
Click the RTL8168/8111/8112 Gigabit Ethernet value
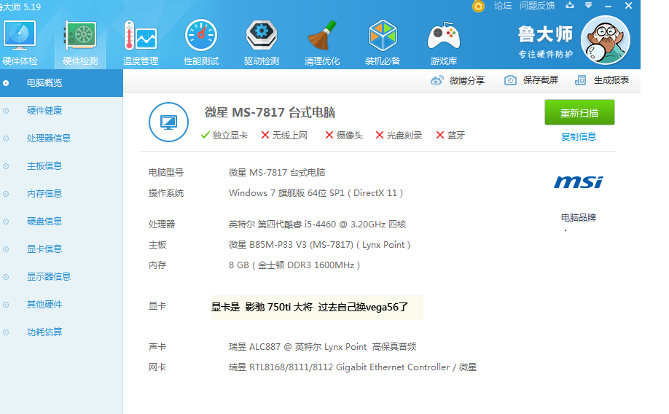point(353,367)
